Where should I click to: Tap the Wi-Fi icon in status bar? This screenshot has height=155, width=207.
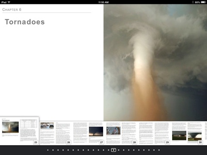click(x=9, y=2)
